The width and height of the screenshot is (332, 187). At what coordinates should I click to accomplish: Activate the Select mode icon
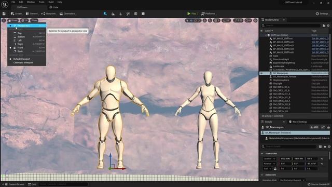(x=105, y=14)
